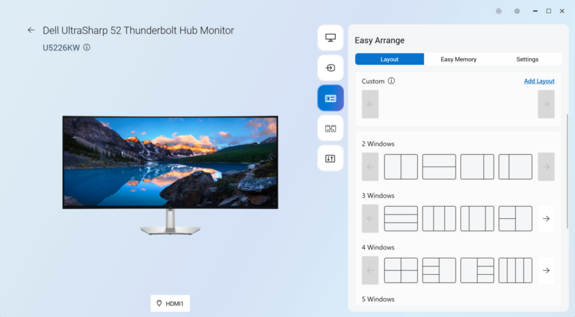Open the sidebar icon with up and down arrows

[330, 158]
